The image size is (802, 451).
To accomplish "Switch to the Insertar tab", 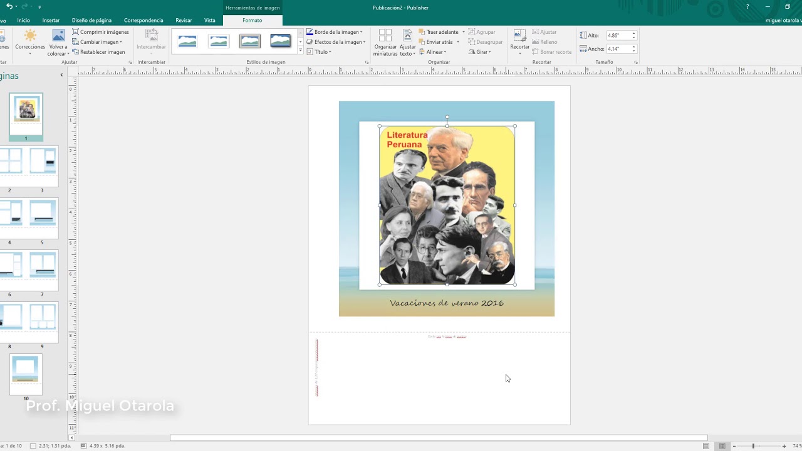I will pos(51,20).
